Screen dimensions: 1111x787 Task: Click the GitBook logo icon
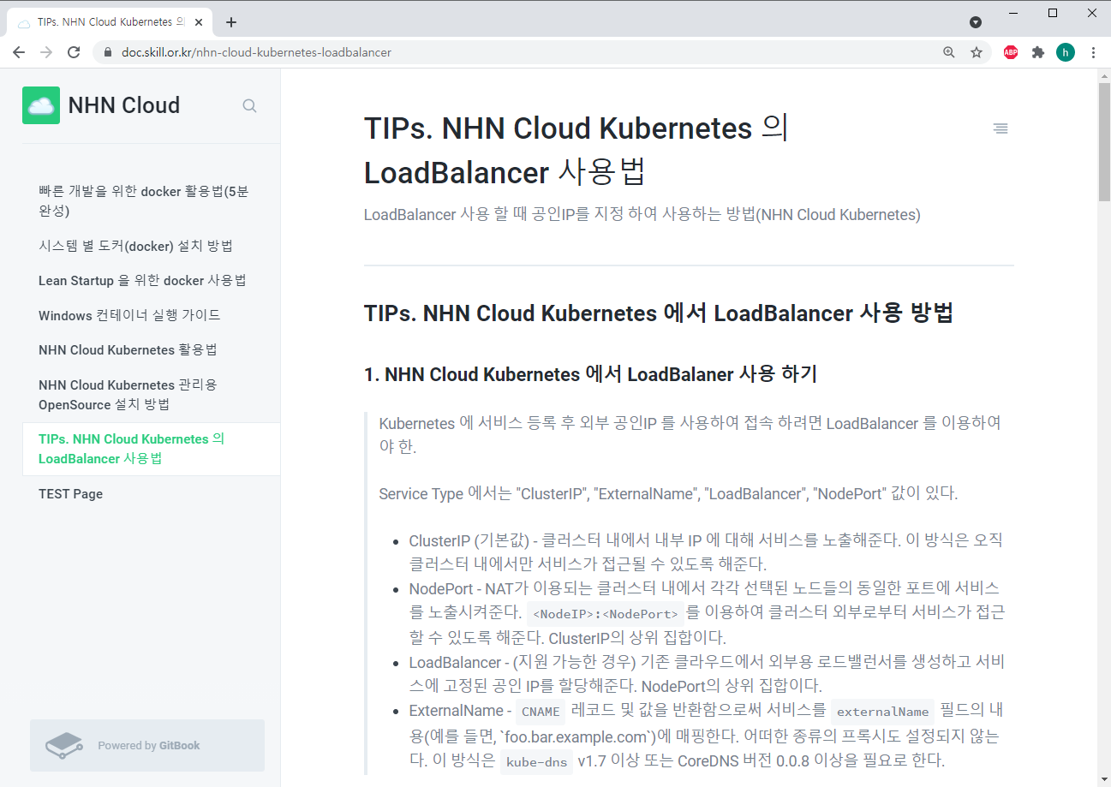pyautogui.click(x=64, y=745)
